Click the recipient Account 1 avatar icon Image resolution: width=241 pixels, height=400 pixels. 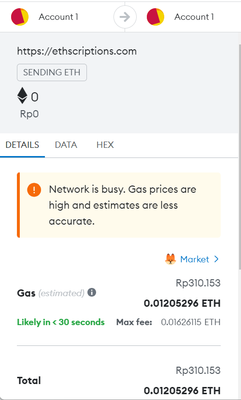point(156,17)
